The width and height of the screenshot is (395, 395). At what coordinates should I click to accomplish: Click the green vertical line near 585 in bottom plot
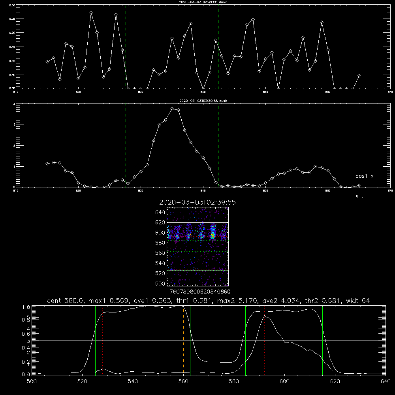click(245, 340)
